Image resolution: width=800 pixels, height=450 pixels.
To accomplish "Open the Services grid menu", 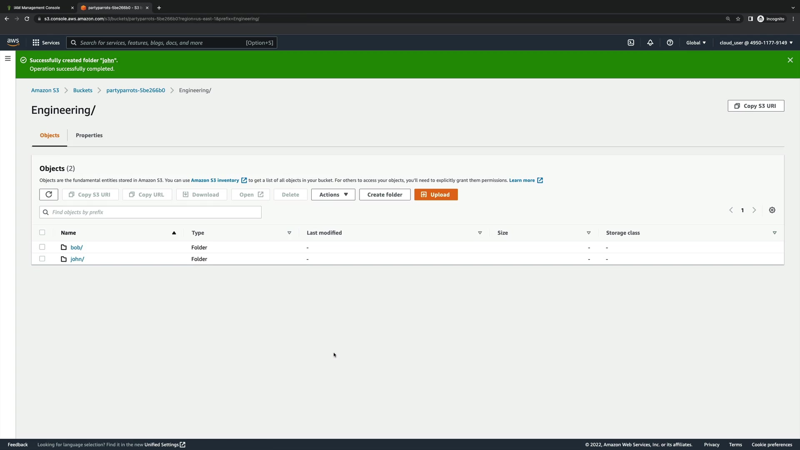I will point(46,42).
